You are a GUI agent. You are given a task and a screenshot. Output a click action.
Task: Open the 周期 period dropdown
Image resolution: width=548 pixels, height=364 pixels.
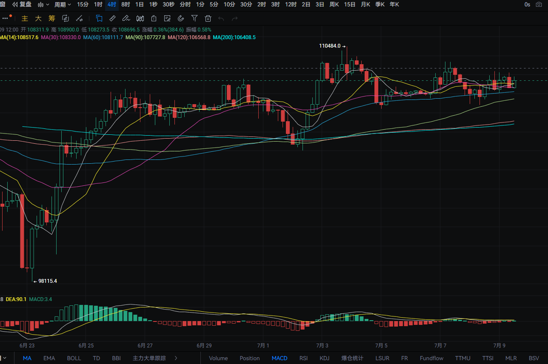pos(63,5)
